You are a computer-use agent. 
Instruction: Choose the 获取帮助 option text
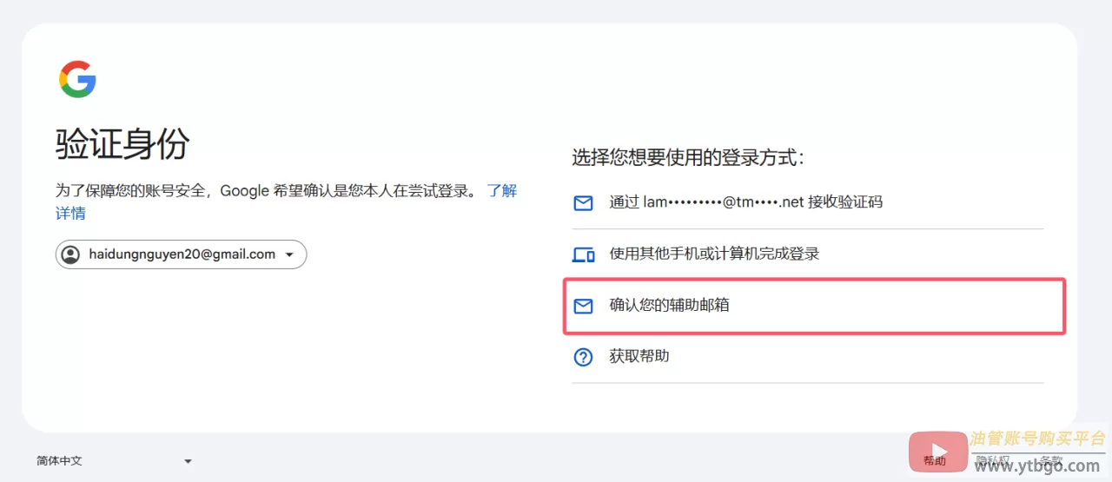point(639,356)
